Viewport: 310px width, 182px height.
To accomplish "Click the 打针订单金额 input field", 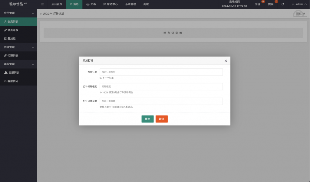I will tap(161, 101).
